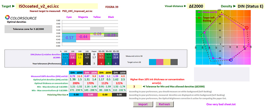The height and width of the screenshot is (111, 268).
Task: Select the magenta Polarizing filter bias cell
Action: 90,95
